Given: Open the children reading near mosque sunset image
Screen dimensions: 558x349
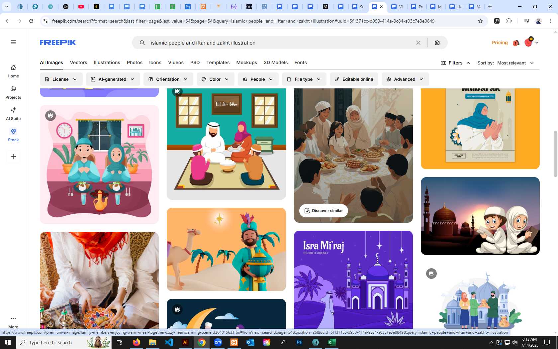Looking at the screenshot, I should pos(480,216).
